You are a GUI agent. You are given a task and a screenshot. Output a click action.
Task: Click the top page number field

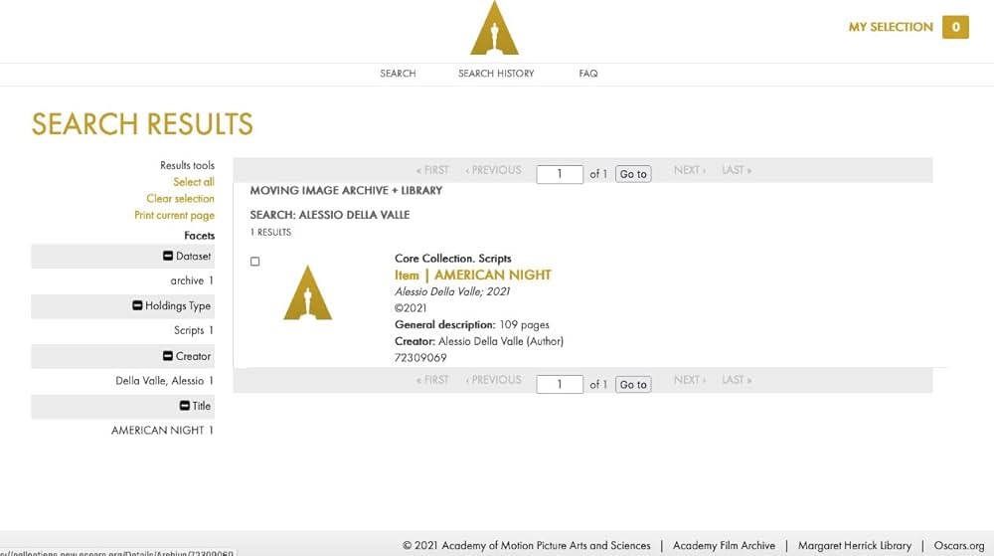click(x=560, y=174)
